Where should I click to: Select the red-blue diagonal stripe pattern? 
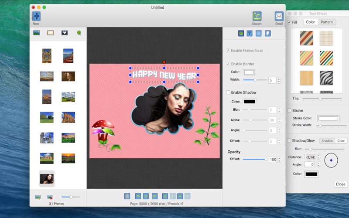pos(306,38)
